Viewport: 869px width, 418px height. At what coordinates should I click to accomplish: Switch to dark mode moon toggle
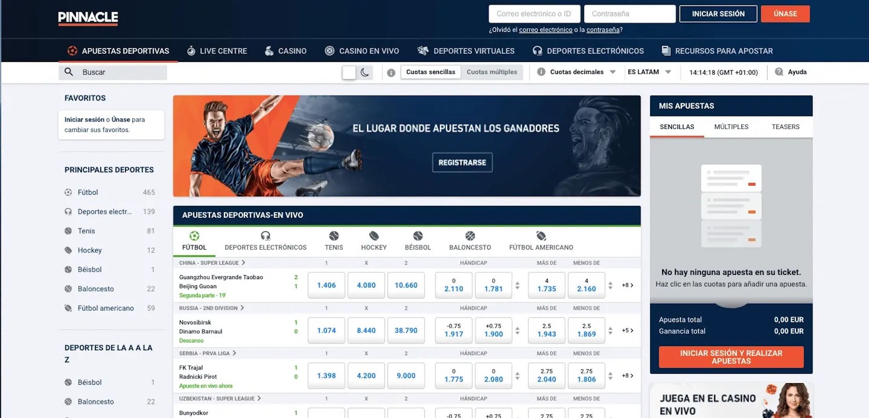[364, 72]
